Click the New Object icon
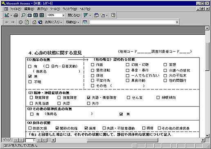This screenshot has width=211, height=149. (103, 15)
